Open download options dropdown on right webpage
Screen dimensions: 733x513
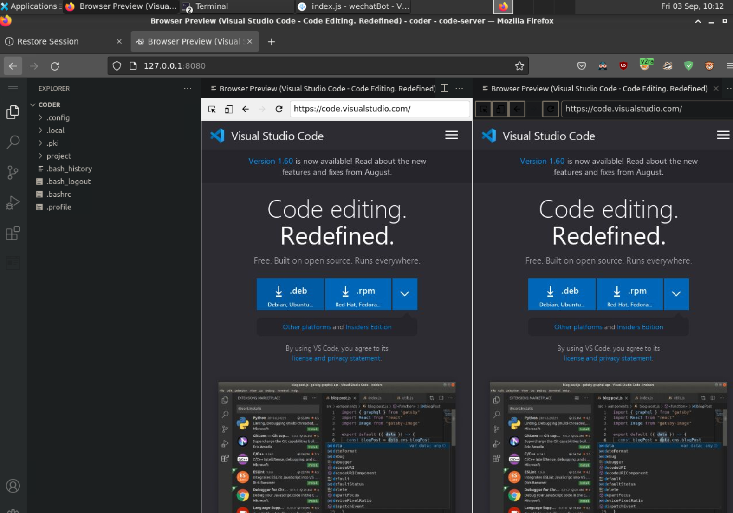tap(676, 294)
